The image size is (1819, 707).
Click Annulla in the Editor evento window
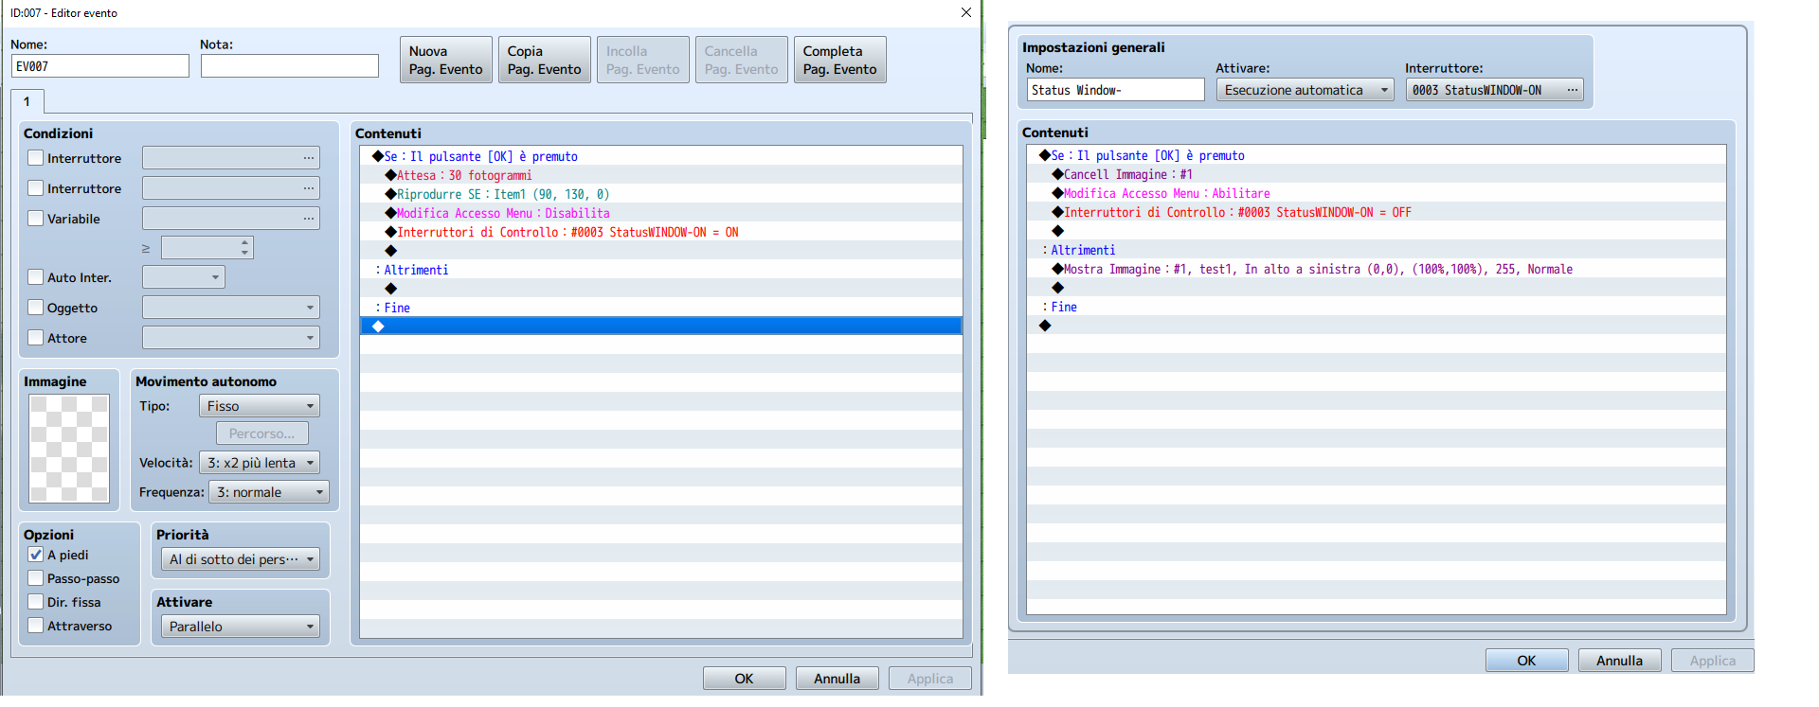(x=837, y=679)
